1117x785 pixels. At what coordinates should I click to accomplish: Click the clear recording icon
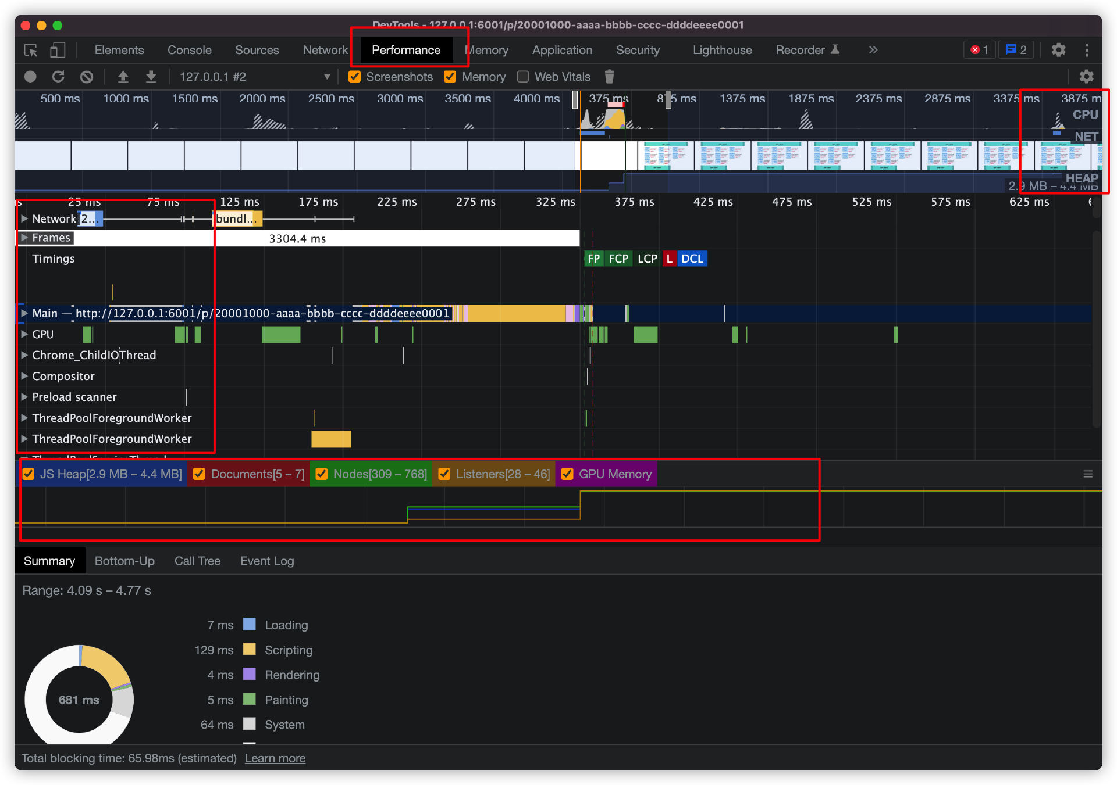pyautogui.click(x=87, y=77)
